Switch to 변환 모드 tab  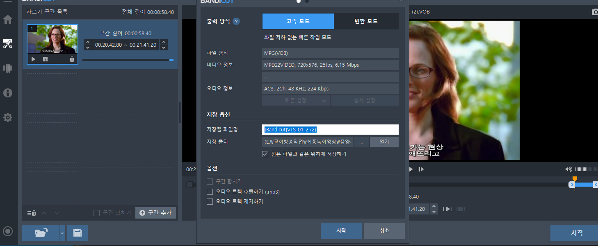pyautogui.click(x=366, y=21)
